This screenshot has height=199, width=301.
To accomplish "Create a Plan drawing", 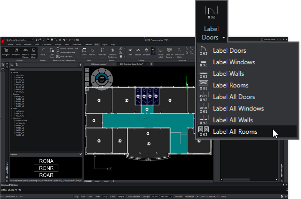I will click(130, 52).
